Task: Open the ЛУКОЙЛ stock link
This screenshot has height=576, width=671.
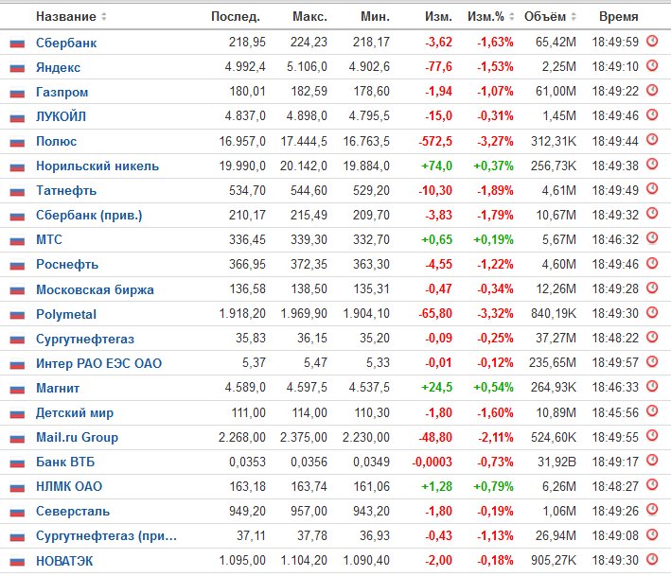Action: tap(61, 116)
